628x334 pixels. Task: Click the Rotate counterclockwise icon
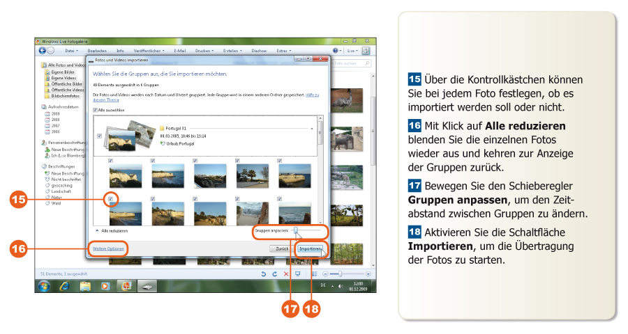coord(263,274)
